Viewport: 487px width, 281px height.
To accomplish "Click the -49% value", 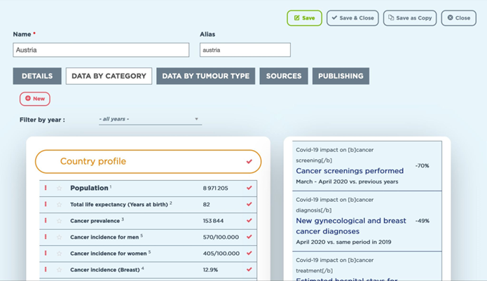I will click(x=422, y=221).
